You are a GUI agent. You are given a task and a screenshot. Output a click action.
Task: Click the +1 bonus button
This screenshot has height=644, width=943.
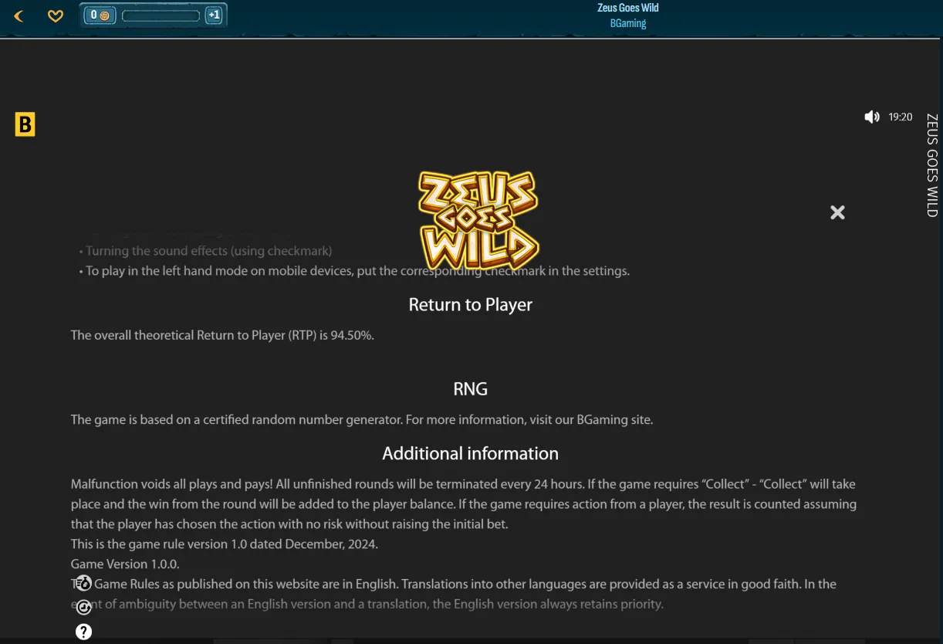214,15
